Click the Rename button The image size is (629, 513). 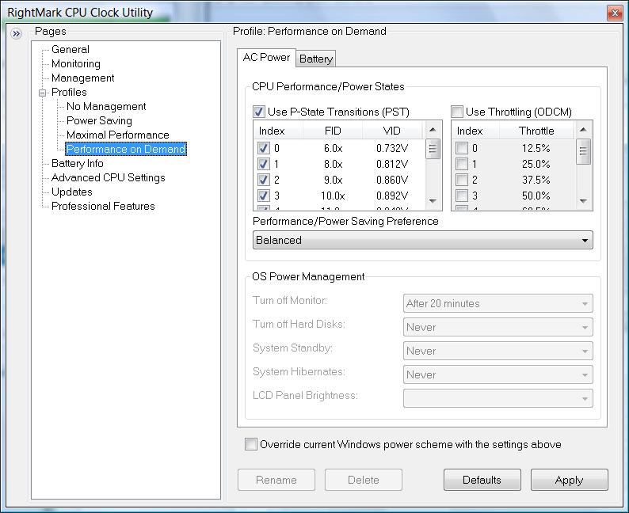[x=276, y=480]
